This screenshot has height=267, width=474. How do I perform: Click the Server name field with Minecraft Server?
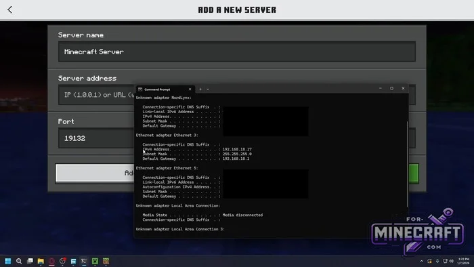point(237,52)
